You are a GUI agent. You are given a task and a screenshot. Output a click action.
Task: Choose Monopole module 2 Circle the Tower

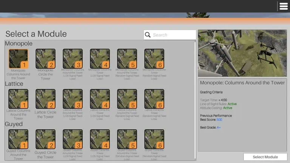click(x=45, y=59)
